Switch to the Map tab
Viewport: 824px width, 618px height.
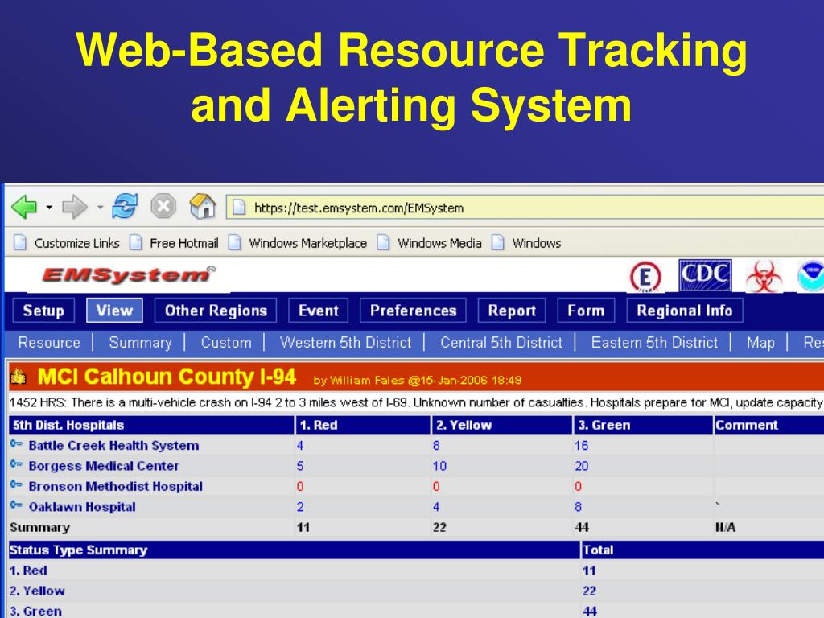pyautogui.click(x=760, y=342)
